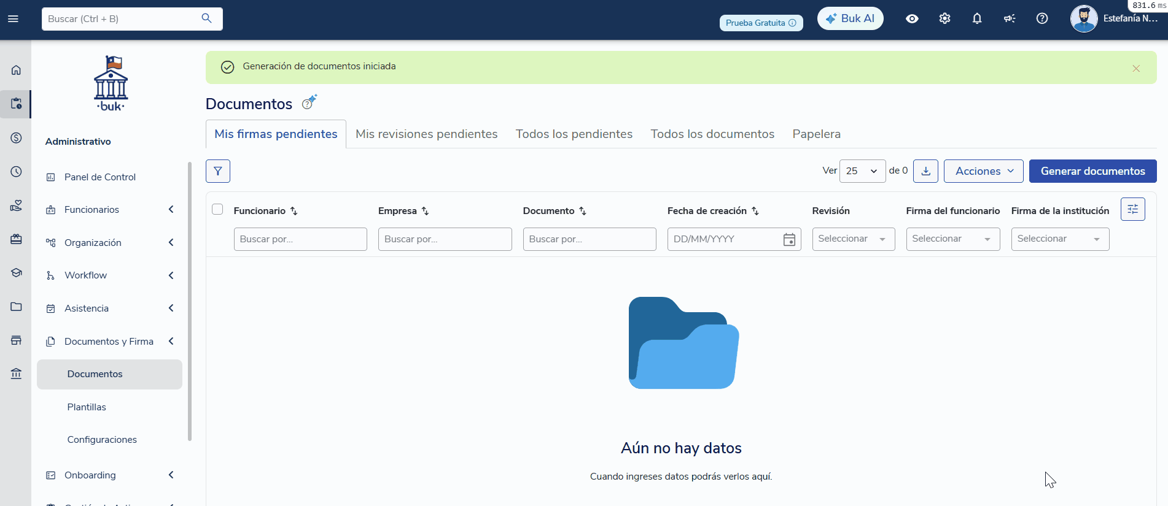Image resolution: width=1168 pixels, height=506 pixels.
Task: Open the Revisión Seleccionar dropdown
Action: (853, 239)
